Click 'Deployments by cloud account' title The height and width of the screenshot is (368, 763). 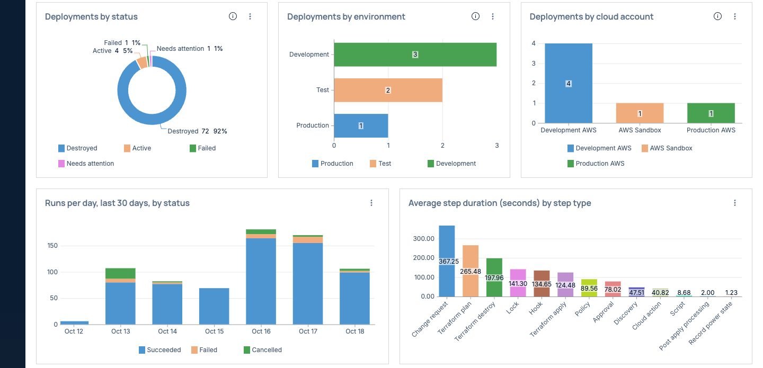pyautogui.click(x=591, y=17)
